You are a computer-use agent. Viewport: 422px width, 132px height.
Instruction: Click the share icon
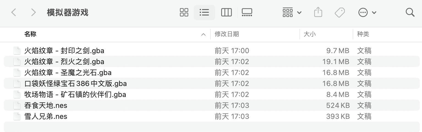coord(318,12)
